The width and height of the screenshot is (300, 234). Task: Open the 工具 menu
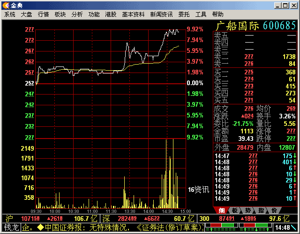tap(201, 15)
